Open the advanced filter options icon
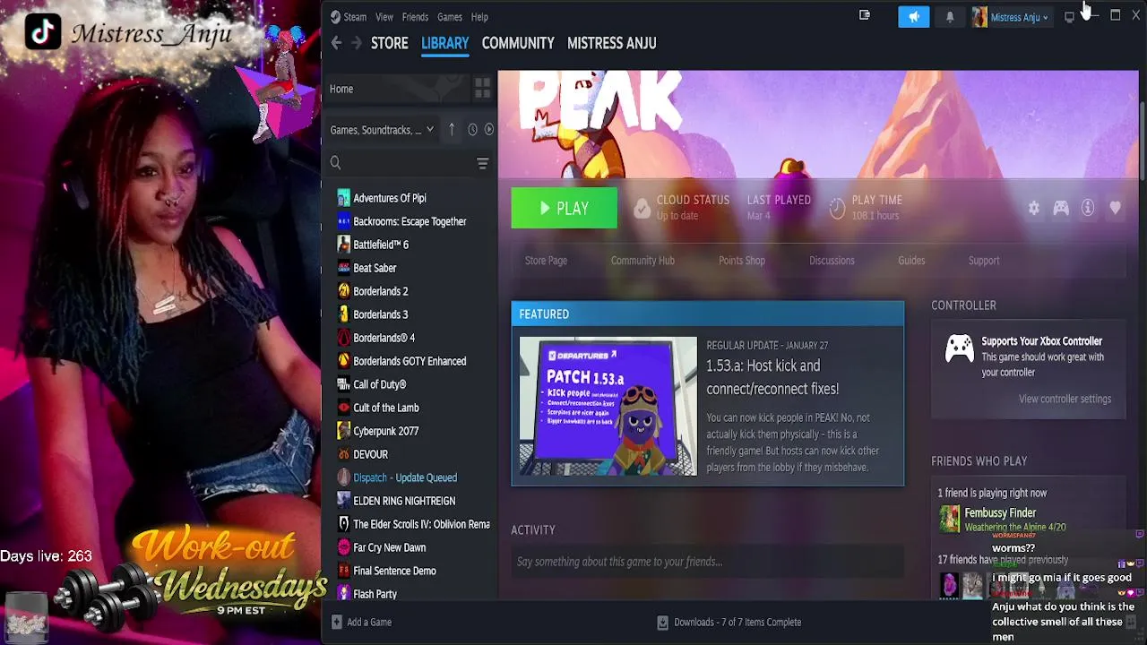Screen dimensions: 1147x645 pos(482,163)
